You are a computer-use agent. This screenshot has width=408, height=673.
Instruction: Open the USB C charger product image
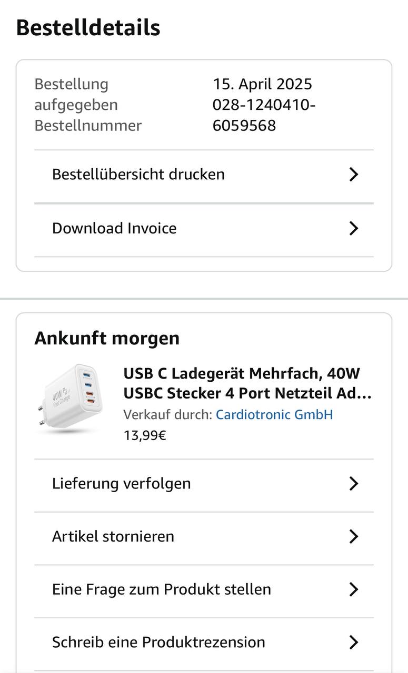click(70, 399)
